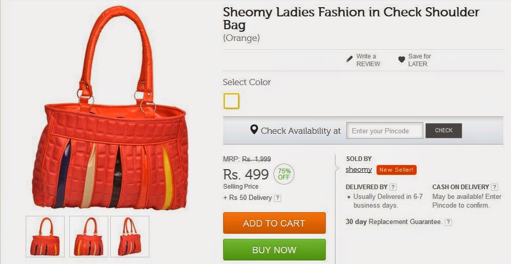Click the green BUY NOW button
This screenshot has width=511, height=264.
point(274,250)
